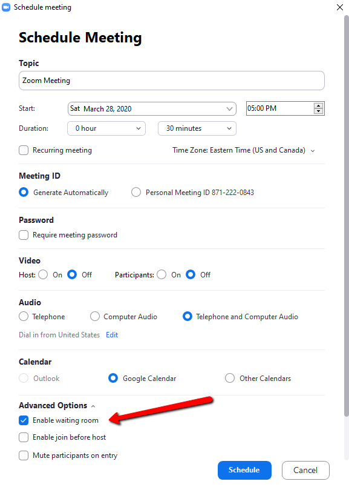Collapse the Advanced Options section
The height and width of the screenshot is (490, 349).
point(94,405)
